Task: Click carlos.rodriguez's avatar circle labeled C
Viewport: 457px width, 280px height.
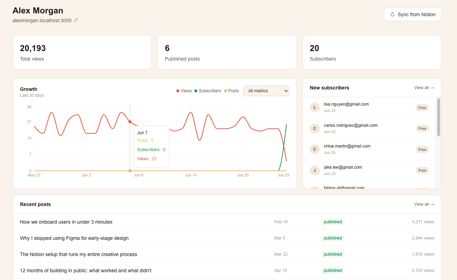Action: click(x=315, y=129)
